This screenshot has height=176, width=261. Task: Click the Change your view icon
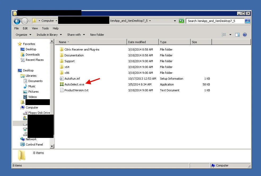click(224, 35)
